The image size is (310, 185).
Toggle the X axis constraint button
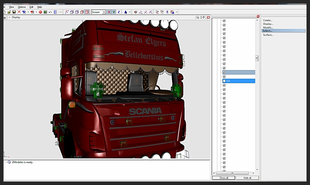click(109, 12)
